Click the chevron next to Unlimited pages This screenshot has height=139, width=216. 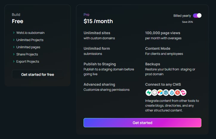tap(14, 47)
